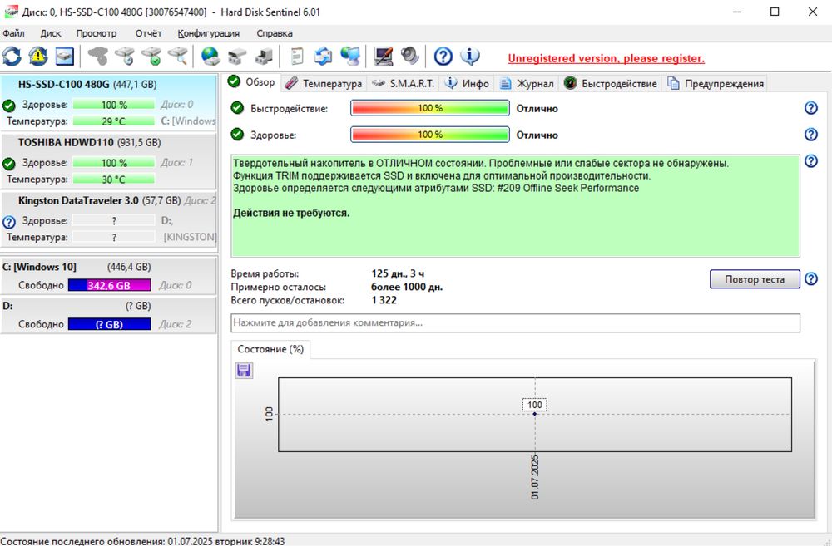Viewport: 832px width, 546px height.
Task: Switch to the S.M.A.R.T. tab
Action: point(404,83)
